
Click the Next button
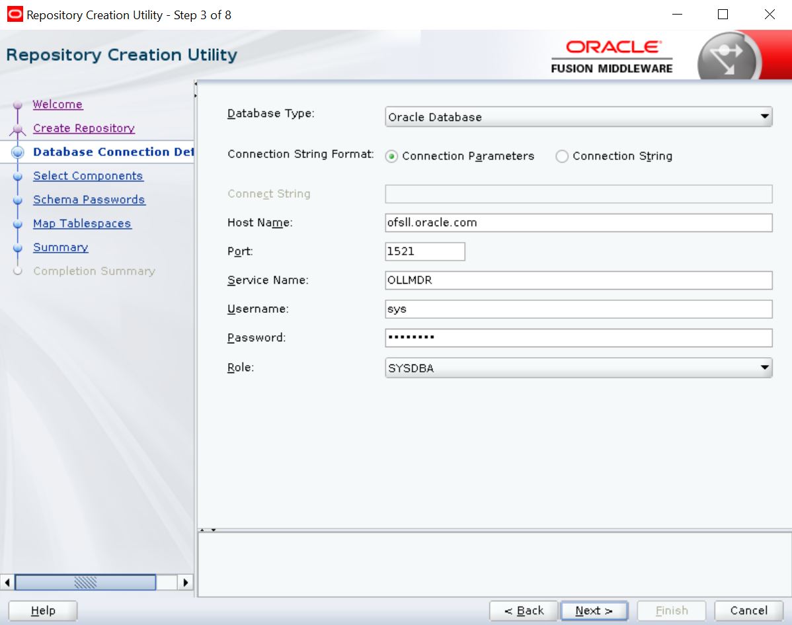coord(594,610)
